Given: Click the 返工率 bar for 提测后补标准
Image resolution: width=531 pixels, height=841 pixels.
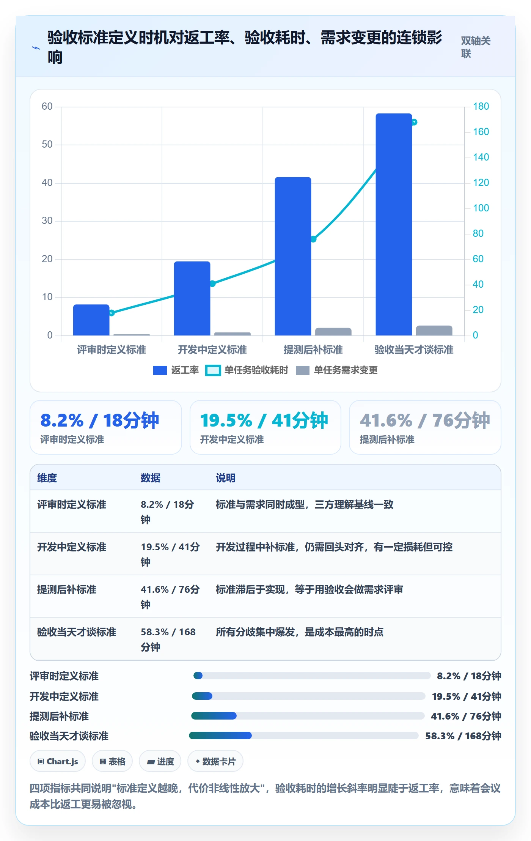Looking at the screenshot, I should 293,256.
